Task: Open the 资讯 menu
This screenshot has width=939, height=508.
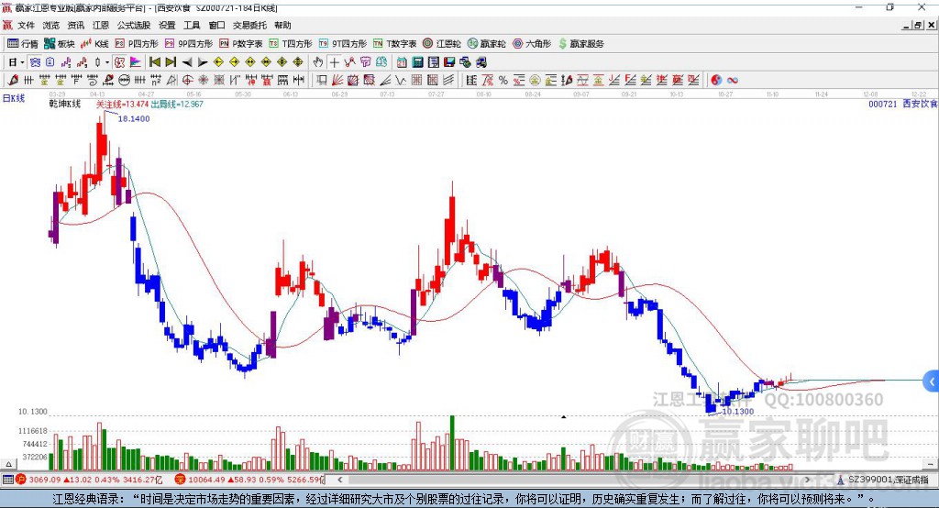Action: (x=75, y=25)
